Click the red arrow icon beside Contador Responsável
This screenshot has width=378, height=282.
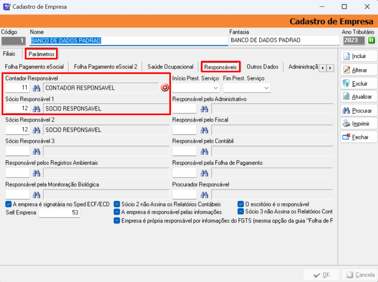coord(164,88)
